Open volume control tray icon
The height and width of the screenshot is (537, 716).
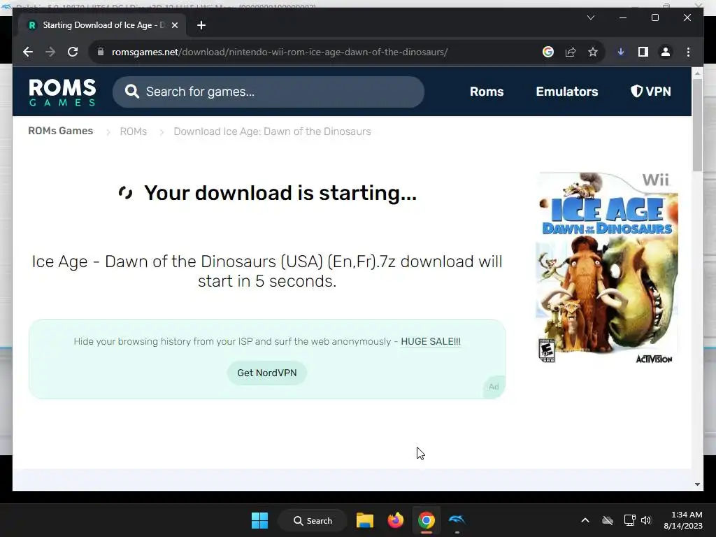tap(645, 520)
